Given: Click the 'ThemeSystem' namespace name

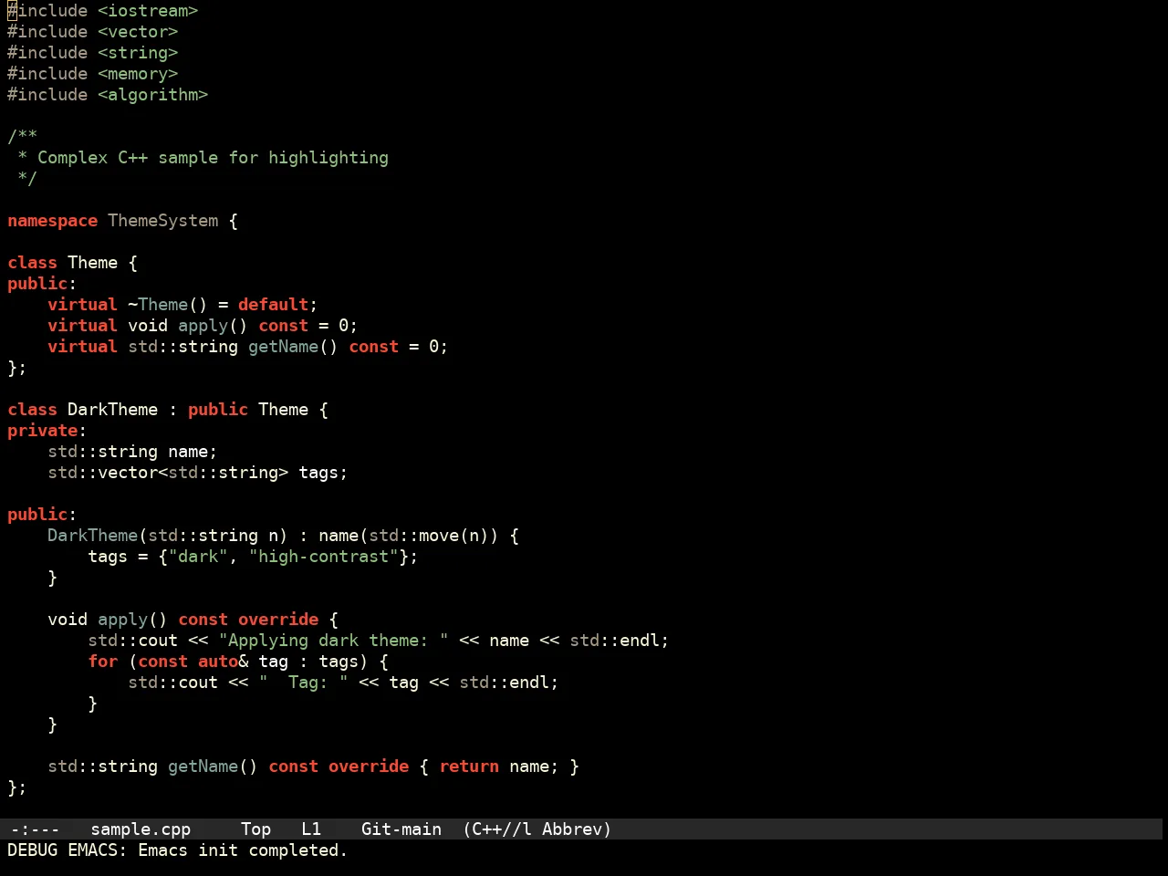Looking at the screenshot, I should pos(163,221).
